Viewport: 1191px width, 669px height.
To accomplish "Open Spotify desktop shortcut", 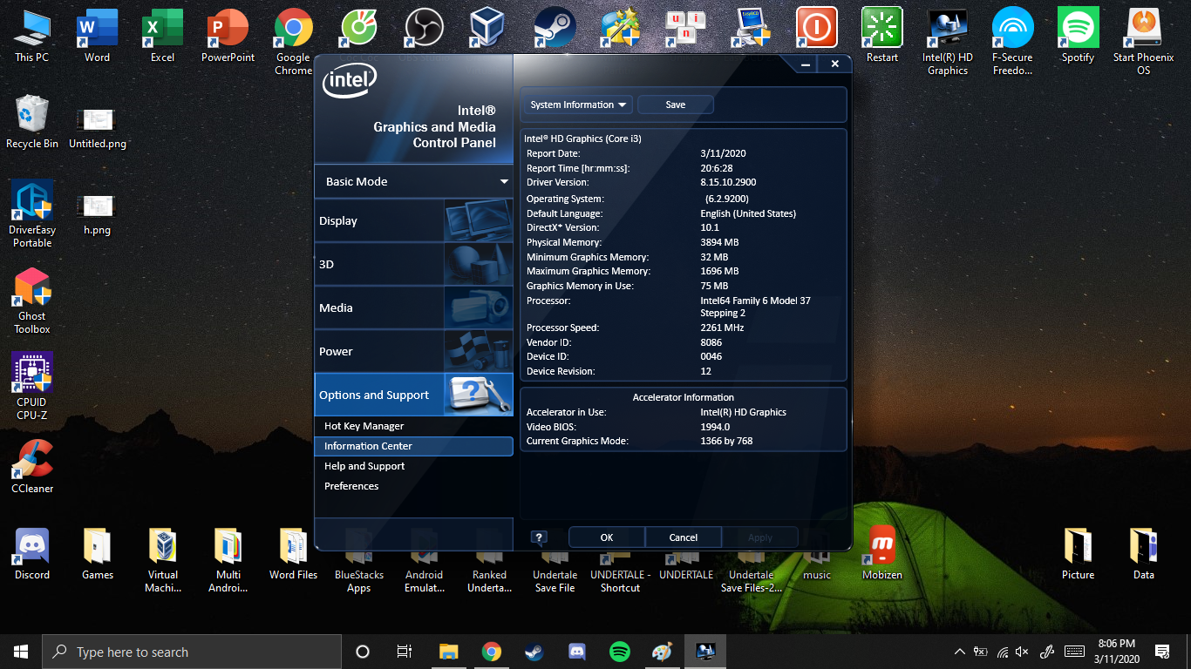I will (x=1078, y=36).
